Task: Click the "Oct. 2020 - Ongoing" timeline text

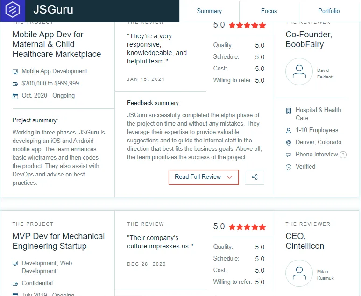Action: 48,96
